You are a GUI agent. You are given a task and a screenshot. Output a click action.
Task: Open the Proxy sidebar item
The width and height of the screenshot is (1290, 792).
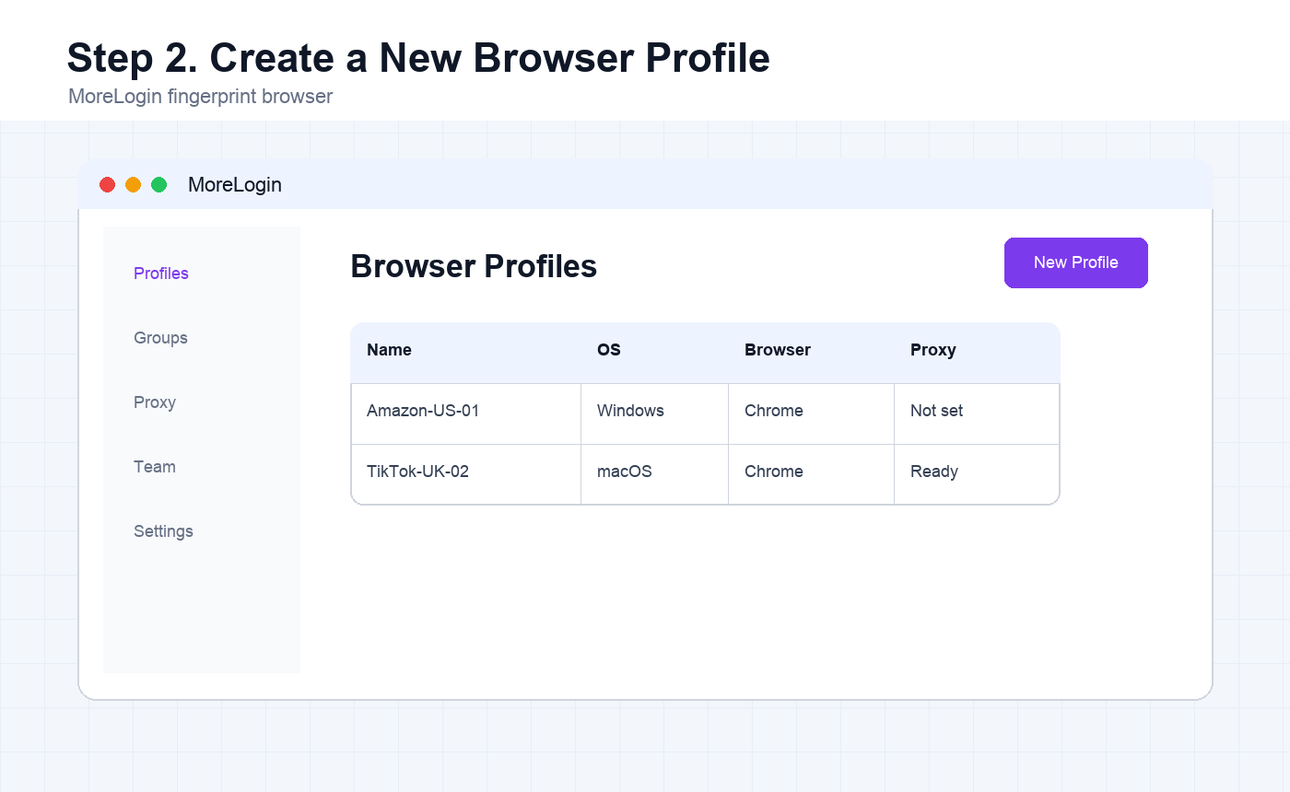click(x=155, y=402)
